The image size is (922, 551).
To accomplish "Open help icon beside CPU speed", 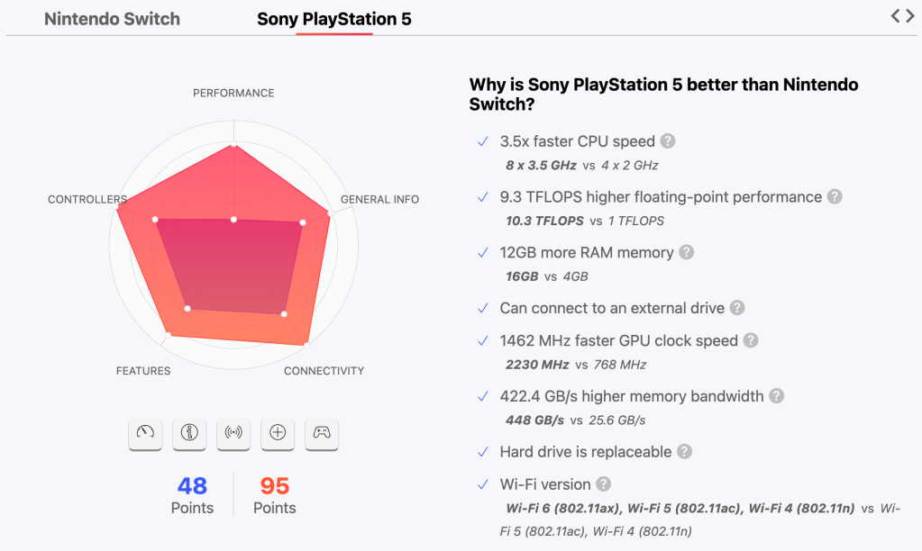I will (668, 141).
